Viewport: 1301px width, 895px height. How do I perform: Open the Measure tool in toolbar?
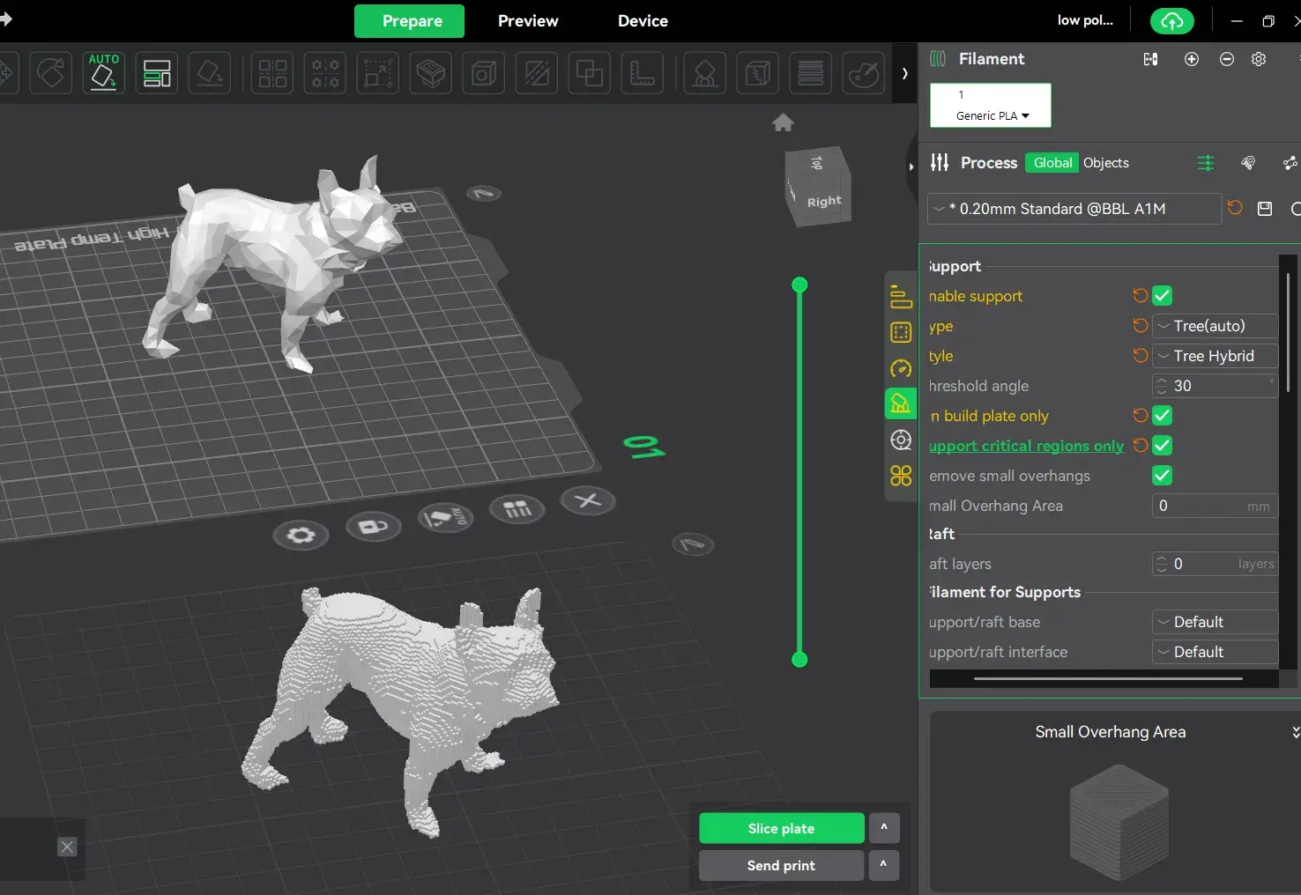(x=642, y=73)
